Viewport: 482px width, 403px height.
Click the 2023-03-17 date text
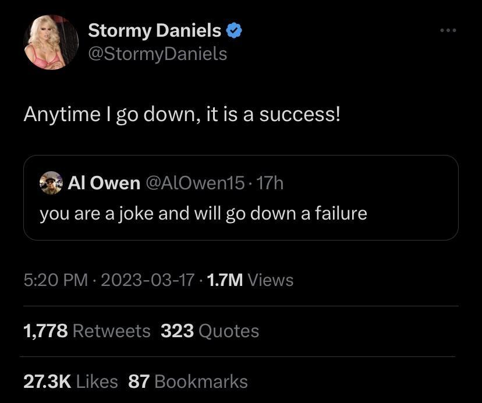pos(147,280)
